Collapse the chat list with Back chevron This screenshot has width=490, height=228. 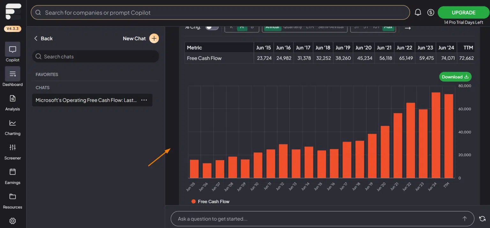(36, 38)
